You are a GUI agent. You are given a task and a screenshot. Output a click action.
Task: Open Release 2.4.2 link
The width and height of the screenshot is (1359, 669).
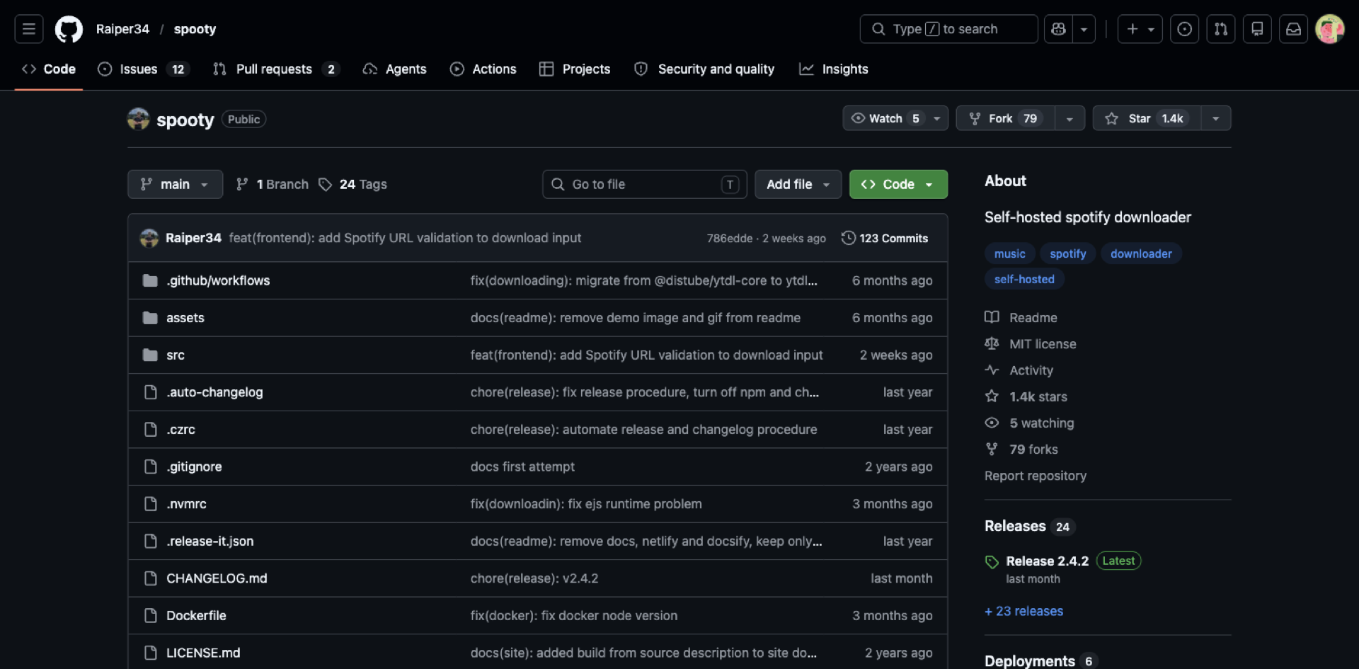click(1047, 561)
